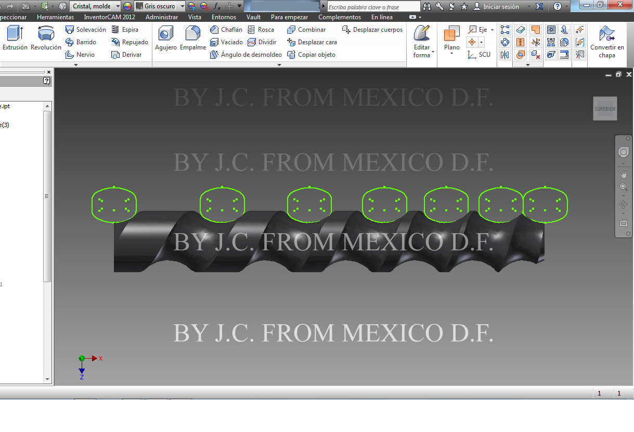
Task: Click the Iniciar sesión link
Action: (x=501, y=6)
